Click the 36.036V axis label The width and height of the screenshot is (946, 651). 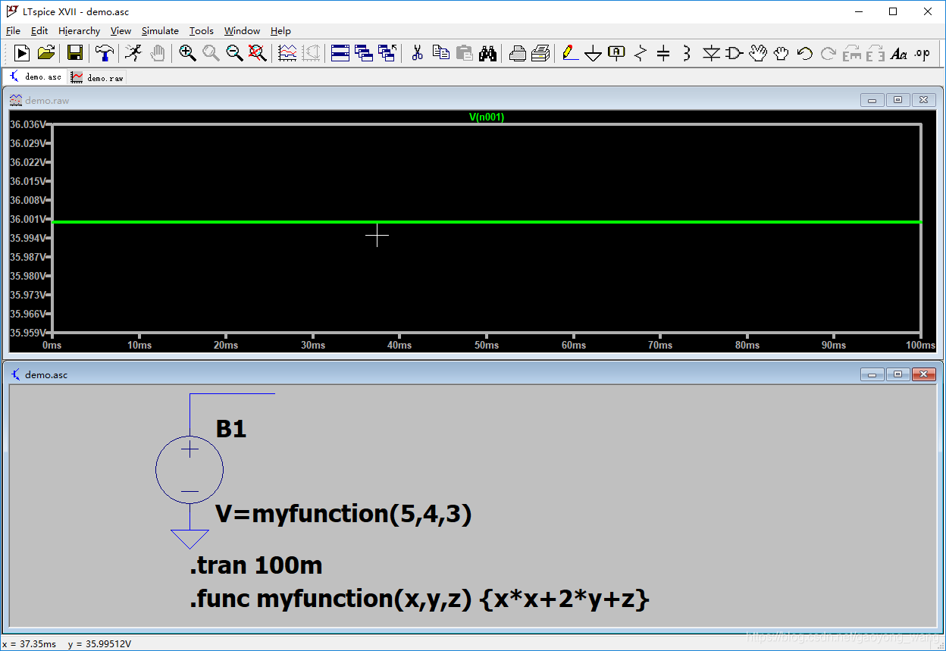(x=27, y=124)
